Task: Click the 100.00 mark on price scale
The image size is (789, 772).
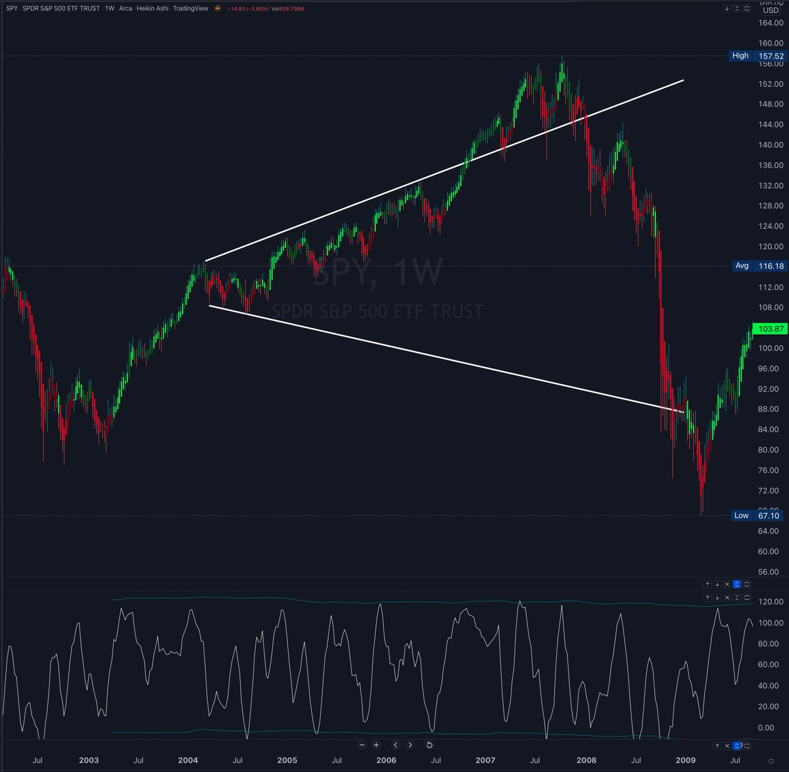Action: coord(771,348)
